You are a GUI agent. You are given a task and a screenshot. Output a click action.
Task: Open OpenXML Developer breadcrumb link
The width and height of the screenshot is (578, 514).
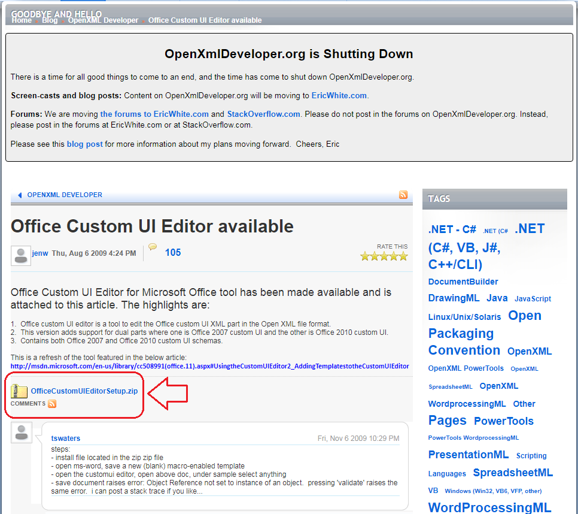pos(103,20)
